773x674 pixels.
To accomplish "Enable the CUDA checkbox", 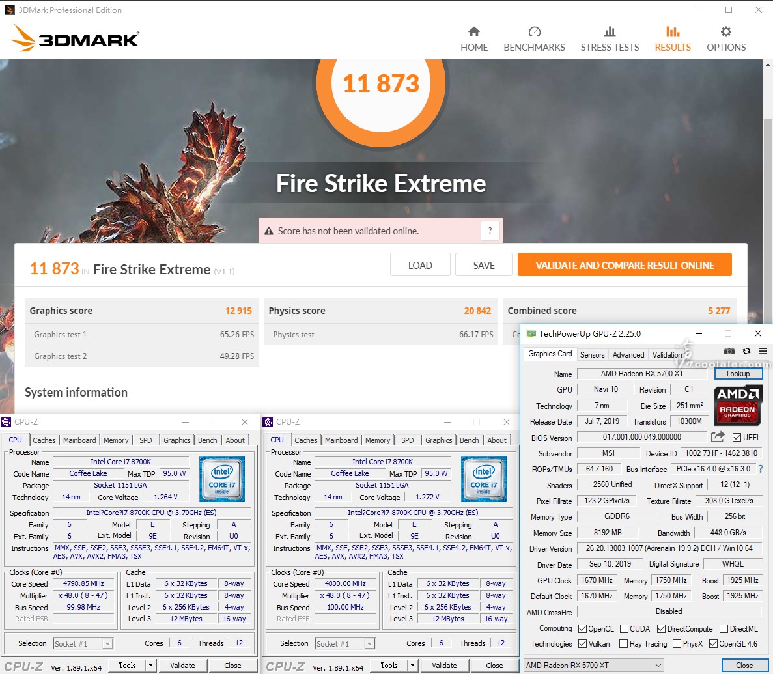I will [x=624, y=628].
